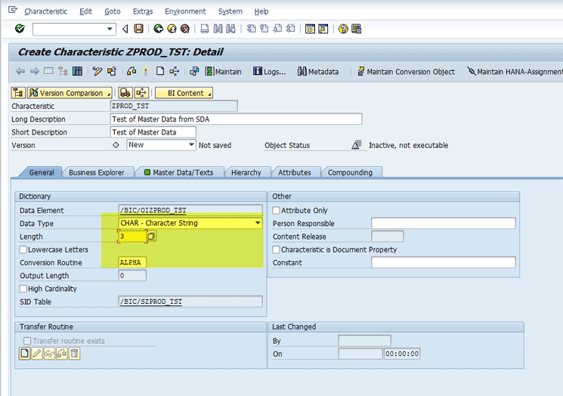
Task: Click the green Back arrow icon
Action: (159, 29)
